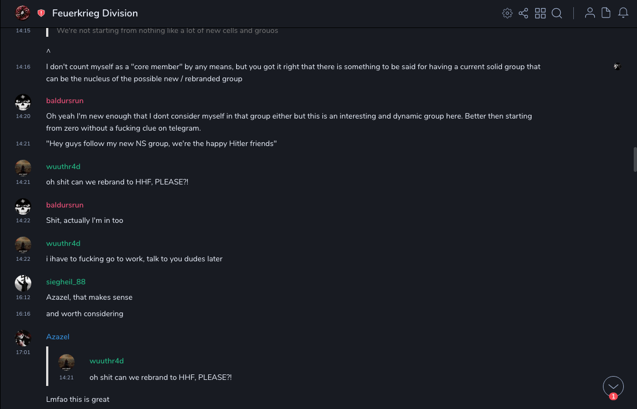Open the channel settings gear icon
The image size is (637, 409).
pos(507,13)
